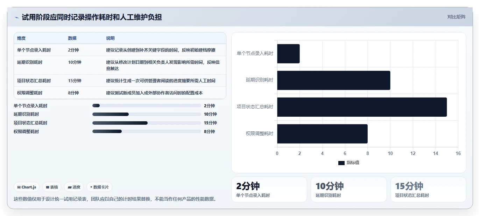Click the 对比矩阵 label in the header
This screenshot has width=480, height=216.
[456, 17]
